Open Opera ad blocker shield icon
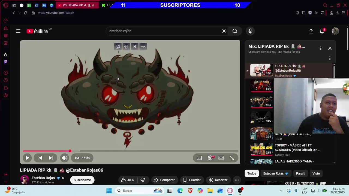 (310, 13)
